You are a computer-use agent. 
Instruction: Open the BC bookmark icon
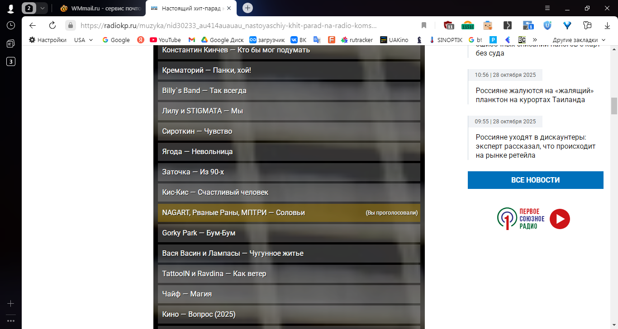pyautogui.click(x=522, y=40)
